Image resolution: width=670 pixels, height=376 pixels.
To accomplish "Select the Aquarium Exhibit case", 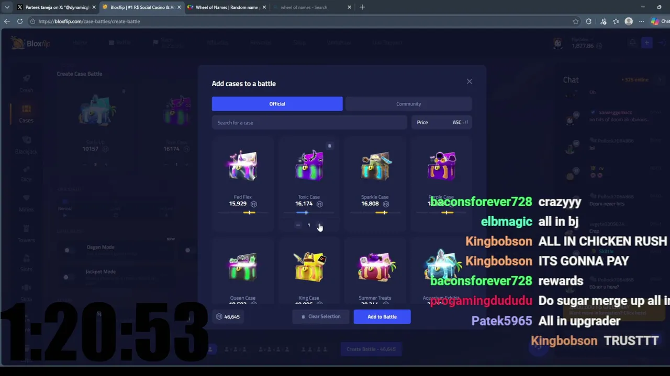I will (441, 272).
